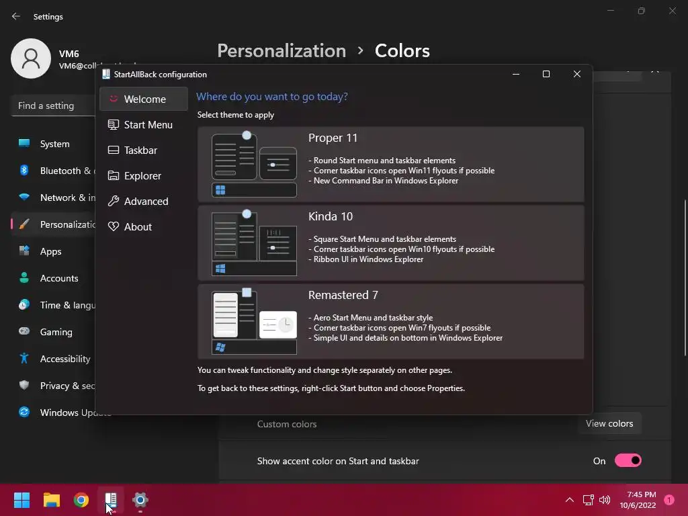
Task: Click the View colors button
Action: click(x=609, y=423)
